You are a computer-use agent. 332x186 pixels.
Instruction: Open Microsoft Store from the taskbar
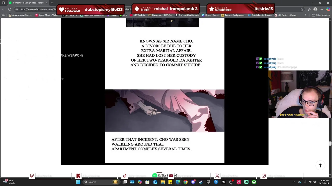coord(147,182)
